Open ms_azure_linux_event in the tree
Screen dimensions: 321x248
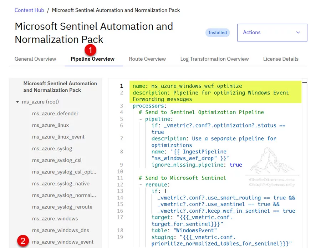coord(58,137)
